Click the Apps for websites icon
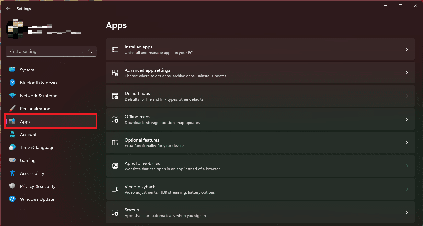The image size is (423, 226). pyautogui.click(x=115, y=166)
